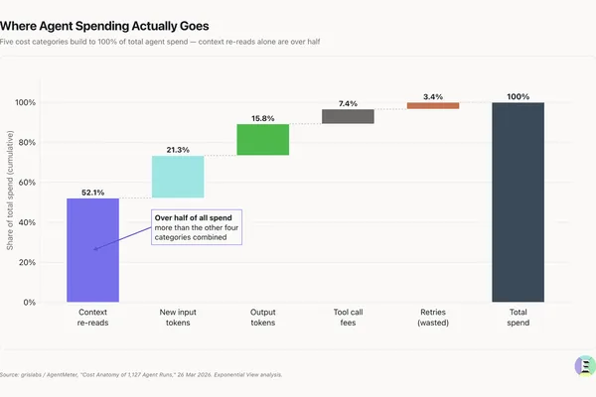Screen dimensions: 596x397
Task: Click the purple Context re-reads bar
Action: [x=92, y=250]
